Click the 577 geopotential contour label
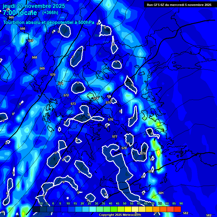217x217 pixels. (114, 136)
